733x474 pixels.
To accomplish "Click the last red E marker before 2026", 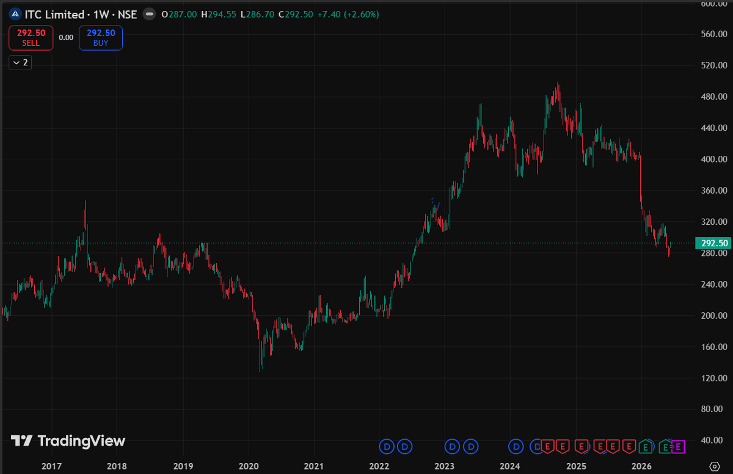I will pos(629,447).
